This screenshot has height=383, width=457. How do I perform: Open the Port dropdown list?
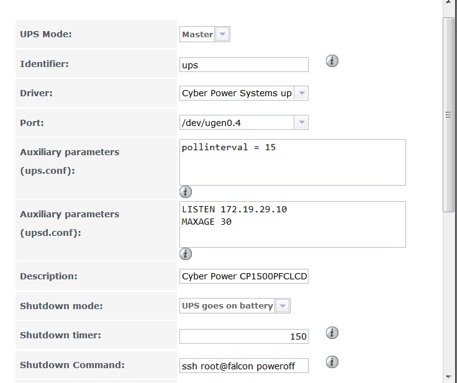click(301, 123)
